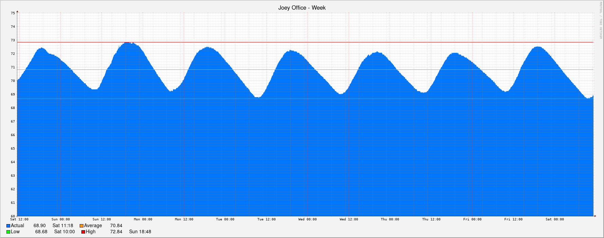The height and width of the screenshot is (238, 604).
Task: Click the Average value 70.84 in the legend
Action: (x=116, y=226)
